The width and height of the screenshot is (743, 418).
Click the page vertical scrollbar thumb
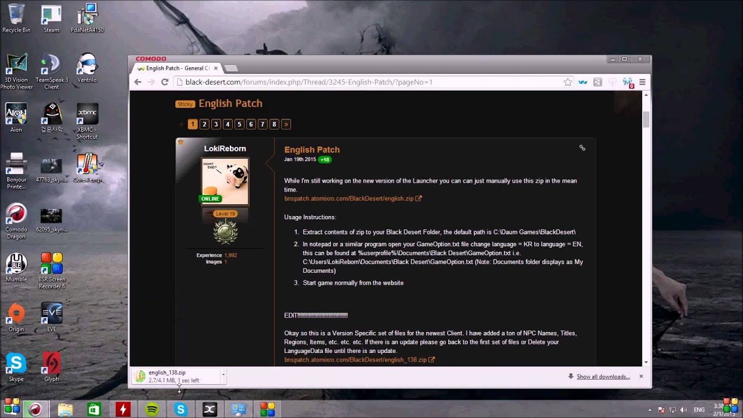tap(646, 120)
